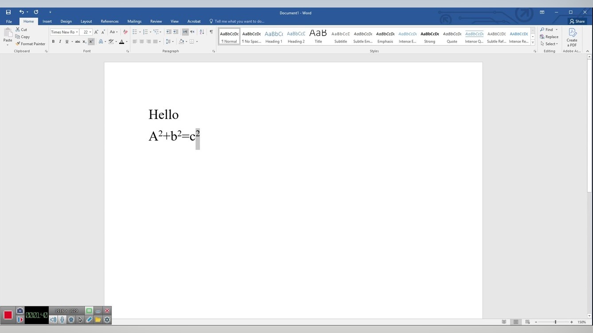Apply the Heading 1 style
Image resolution: width=593 pixels, height=333 pixels.
click(x=273, y=37)
